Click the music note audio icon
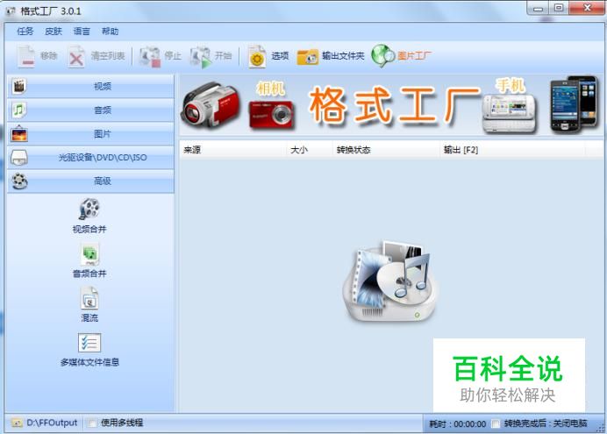Viewport: 607px width, 434px height. point(18,110)
